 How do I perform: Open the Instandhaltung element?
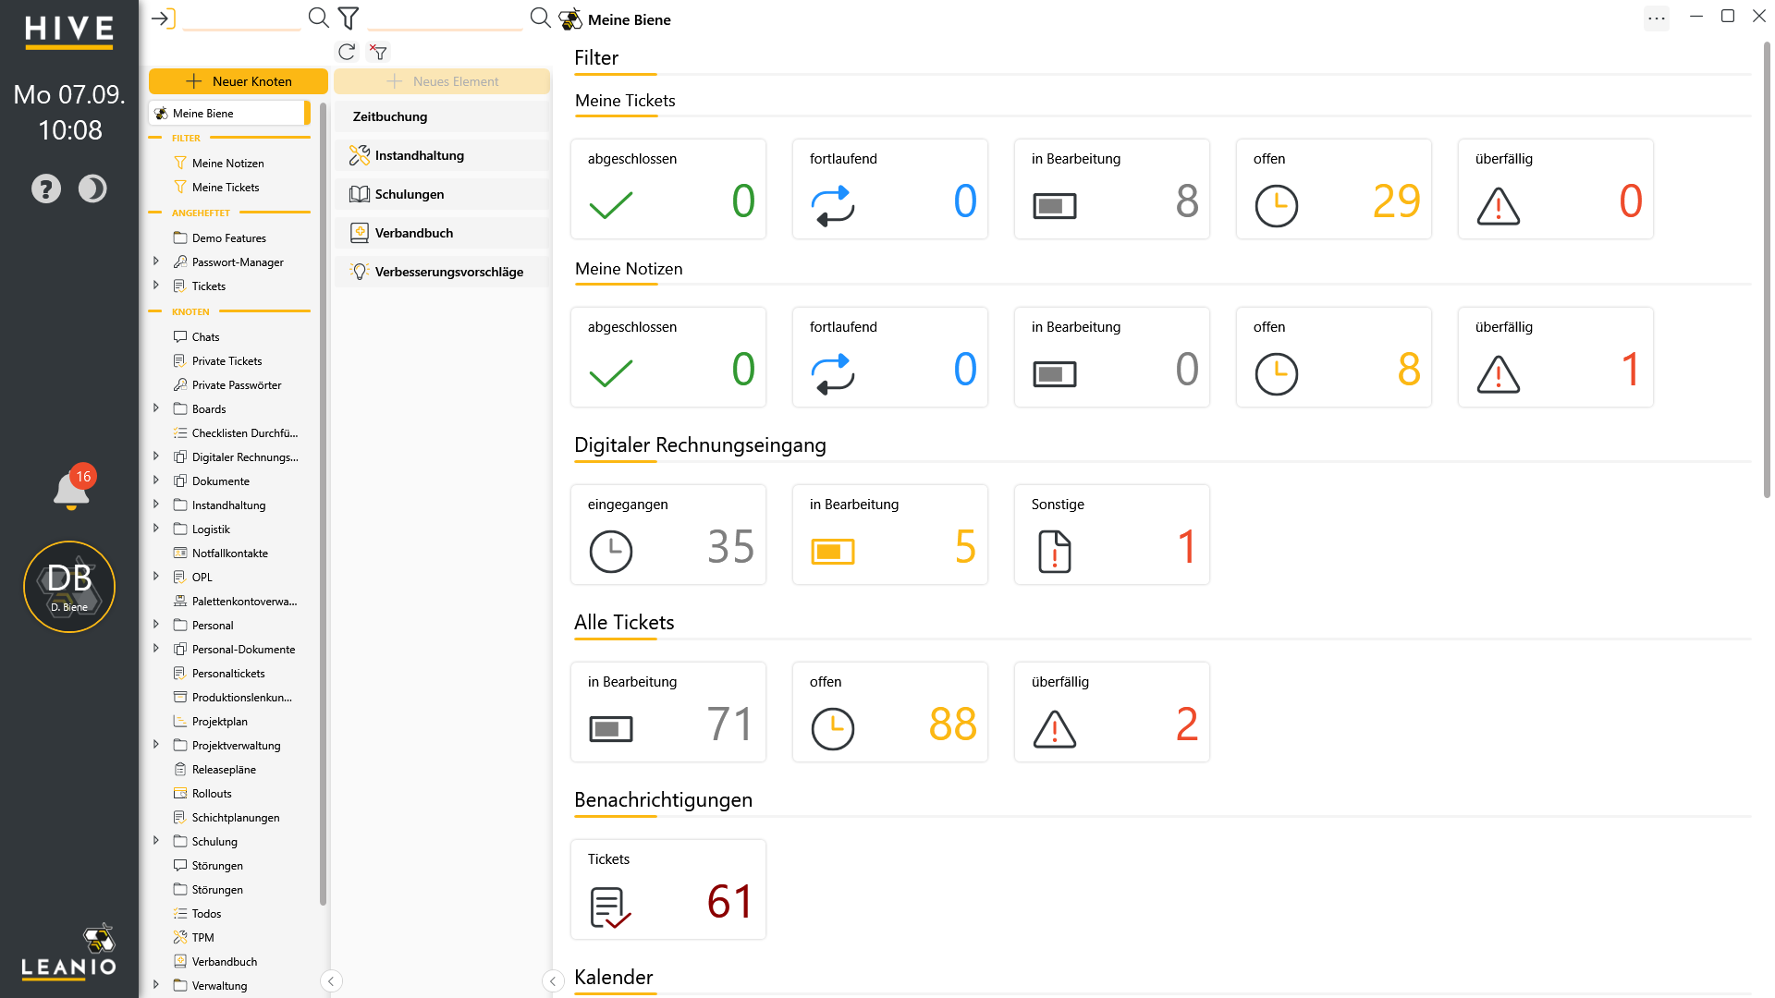[x=442, y=155]
